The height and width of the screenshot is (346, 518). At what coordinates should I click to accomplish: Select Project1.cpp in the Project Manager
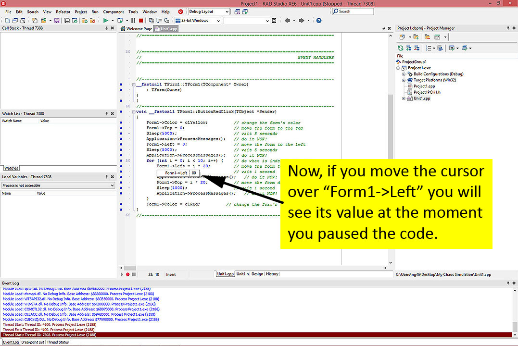[x=424, y=86]
